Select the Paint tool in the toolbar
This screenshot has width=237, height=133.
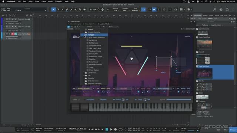[x=71, y=10]
